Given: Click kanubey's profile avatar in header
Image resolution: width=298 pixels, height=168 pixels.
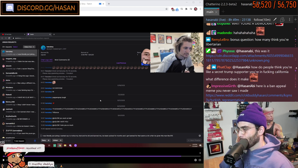Looking at the screenshot, I should click(x=43, y=48).
